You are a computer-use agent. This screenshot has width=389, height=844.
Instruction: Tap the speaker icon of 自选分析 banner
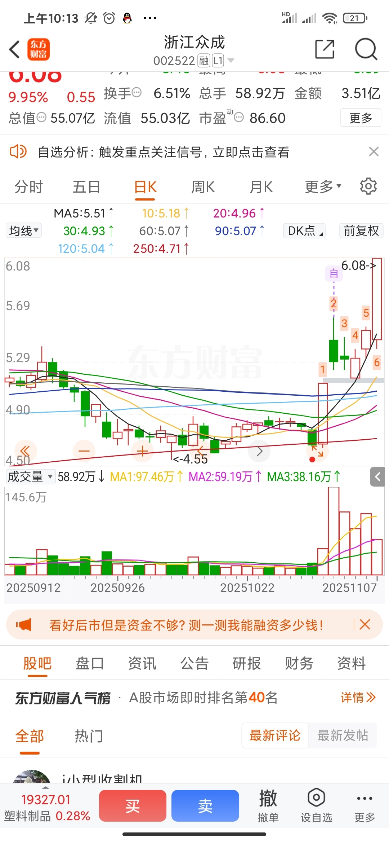coord(18,151)
